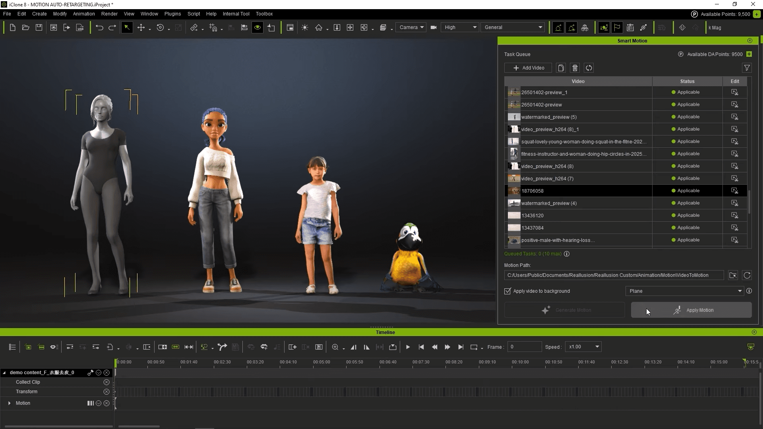Open a new project with the new file icon
763x429 pixels.
(12, 27)
